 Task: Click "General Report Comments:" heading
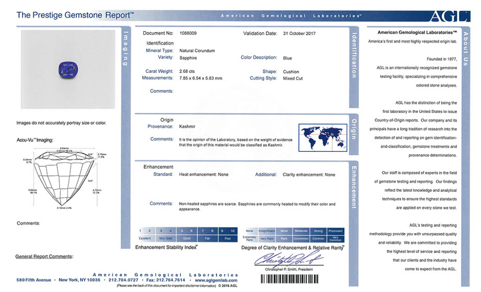[x=45, y=256]
